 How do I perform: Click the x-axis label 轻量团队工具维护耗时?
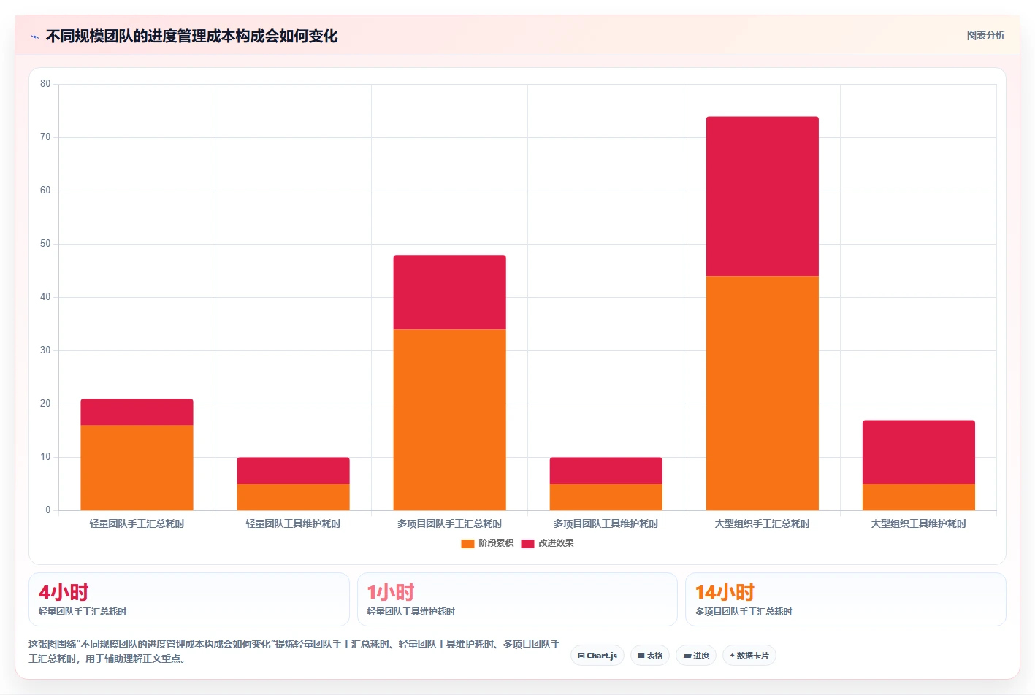[293, 523]
